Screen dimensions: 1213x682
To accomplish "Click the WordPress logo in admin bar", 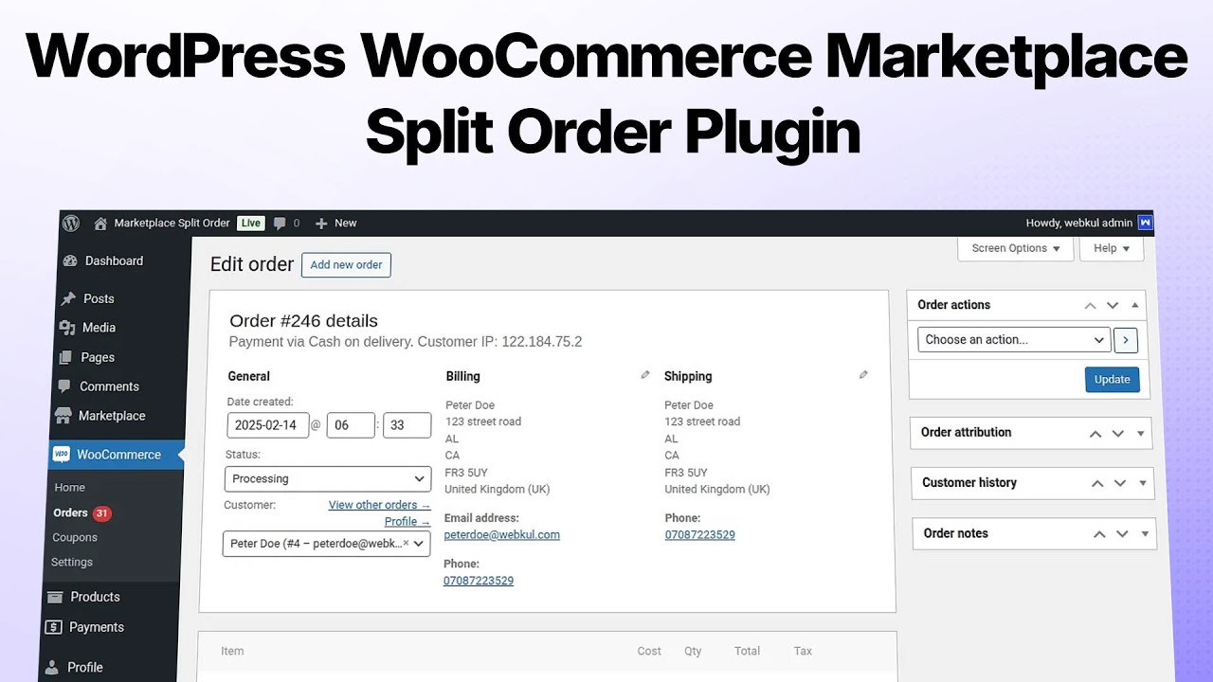I will coord(71,224).
